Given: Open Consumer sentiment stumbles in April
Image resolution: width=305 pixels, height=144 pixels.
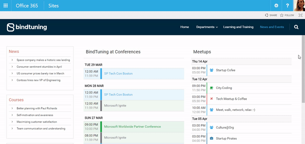Looking at the screenshot, I should 39,67.
